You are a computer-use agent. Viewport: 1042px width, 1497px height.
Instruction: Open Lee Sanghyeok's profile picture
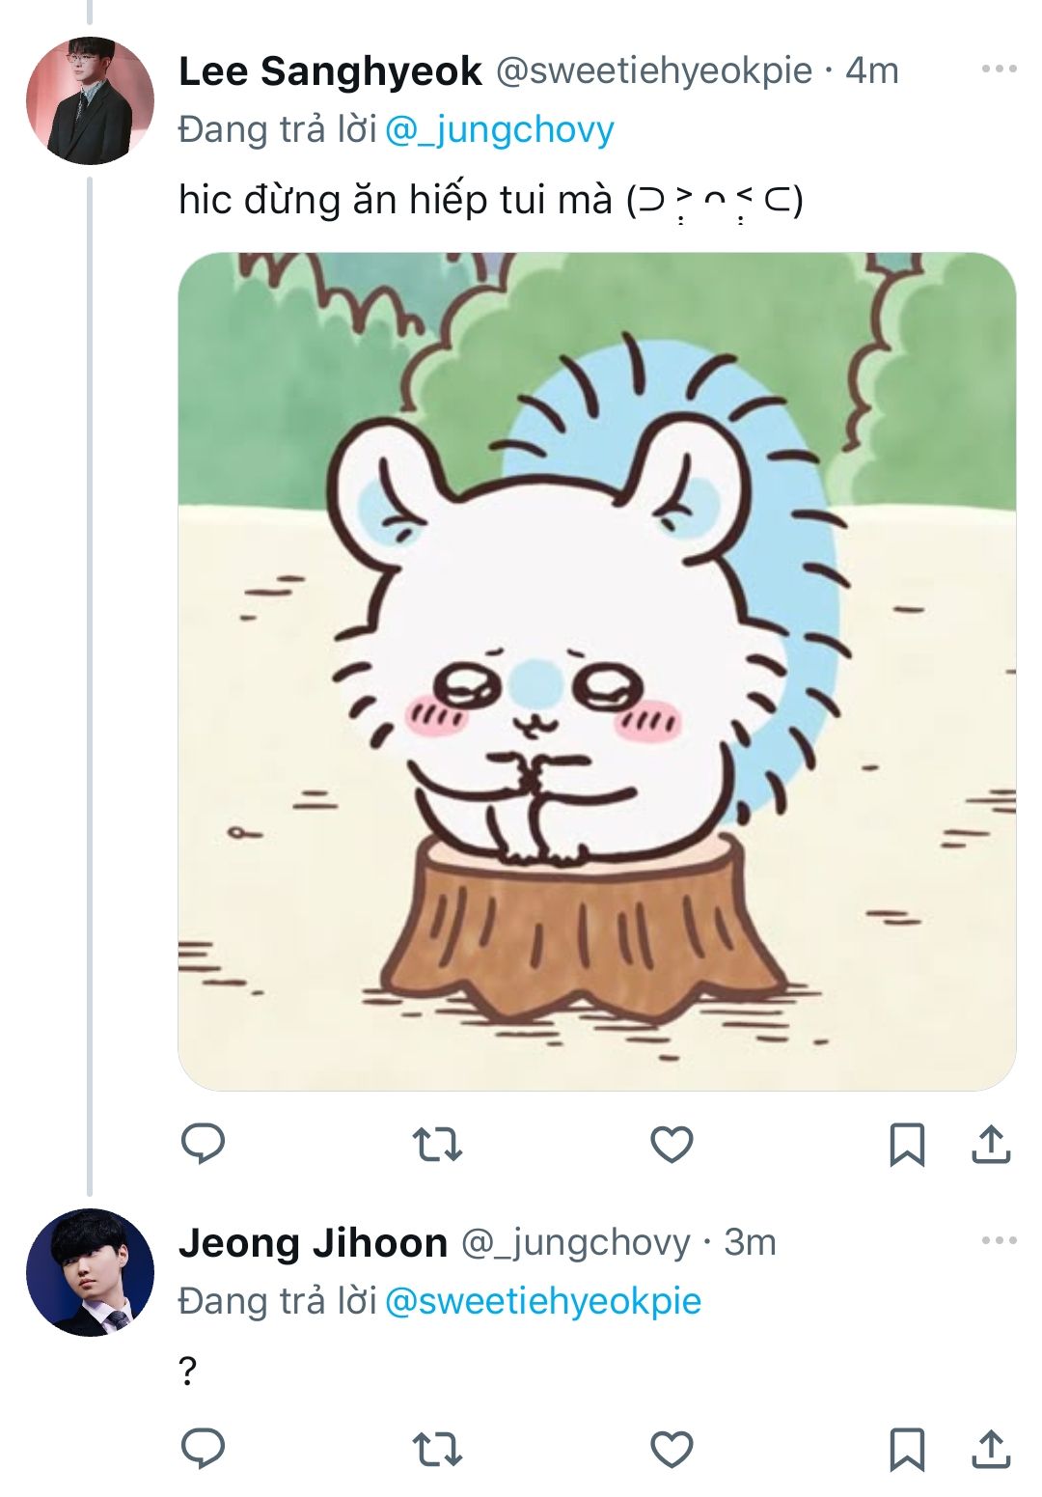pyautogui.click(x=90, y=100)
